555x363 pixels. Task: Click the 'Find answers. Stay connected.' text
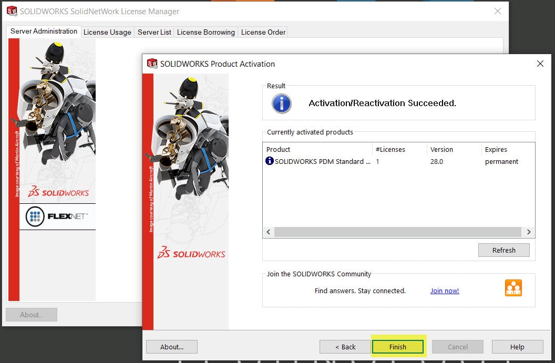360,291
